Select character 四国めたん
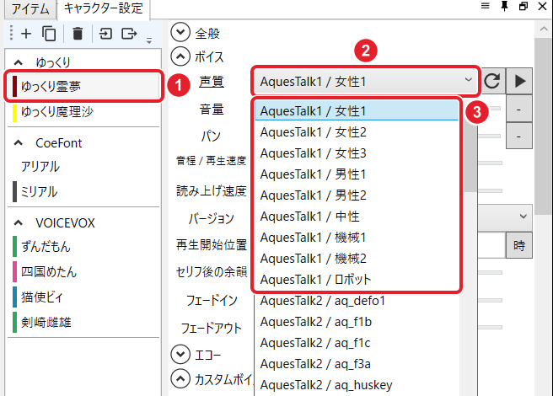This screenshot has width=553, height=396. click(x=84, y=272)
